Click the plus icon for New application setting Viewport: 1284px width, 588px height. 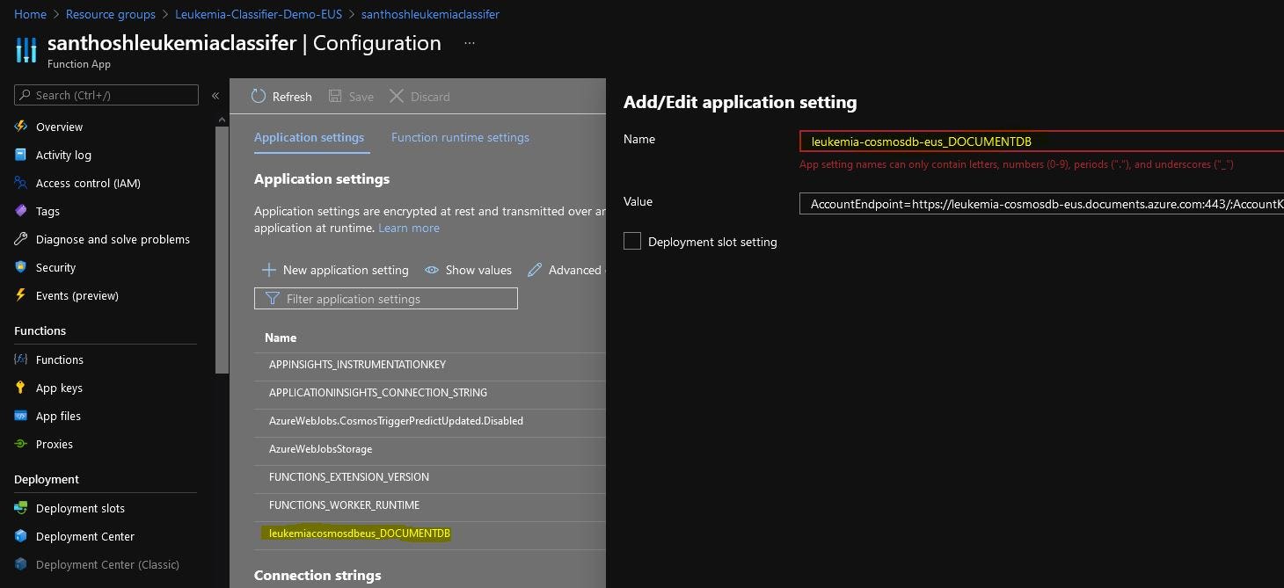[269, 270]
